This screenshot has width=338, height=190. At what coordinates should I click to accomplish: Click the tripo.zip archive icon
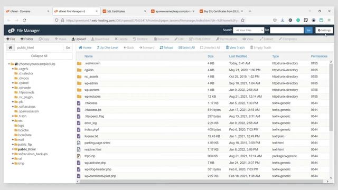point(79,156)
